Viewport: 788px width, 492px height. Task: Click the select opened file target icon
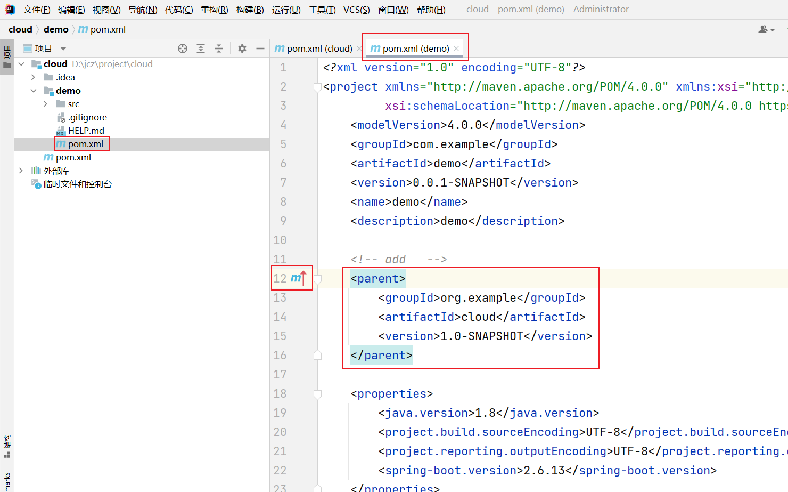pyautogui.click(x=183, y=49)
